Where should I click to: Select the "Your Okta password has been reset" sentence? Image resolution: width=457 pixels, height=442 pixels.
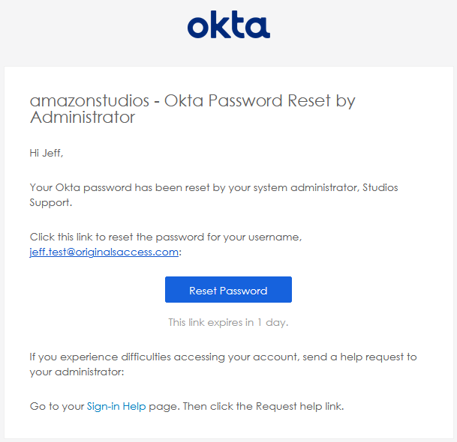click(x=214, y=195)
